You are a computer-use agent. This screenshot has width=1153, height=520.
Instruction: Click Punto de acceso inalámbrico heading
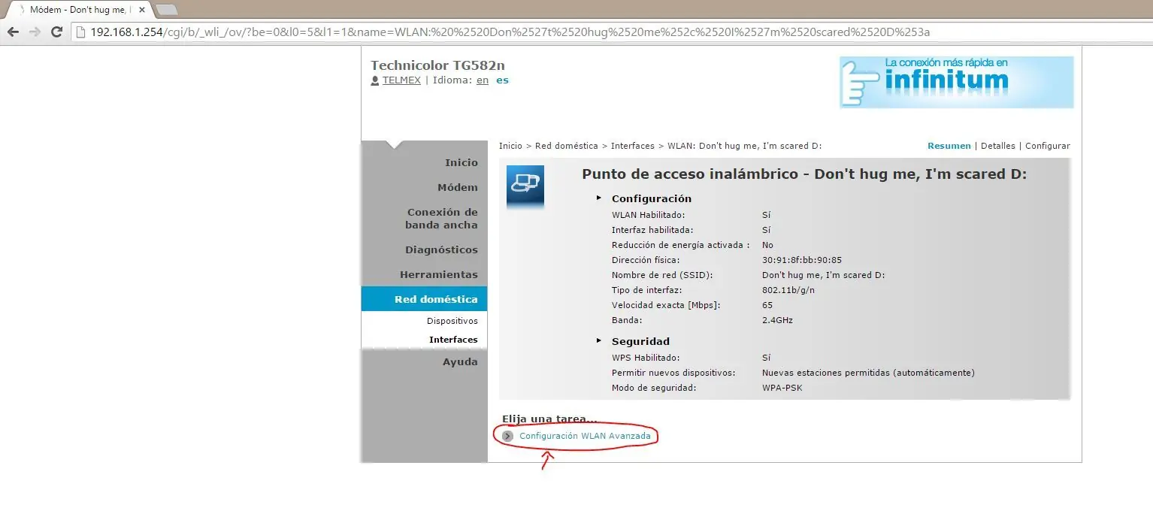pyautogui.click(x=804, y=174)
